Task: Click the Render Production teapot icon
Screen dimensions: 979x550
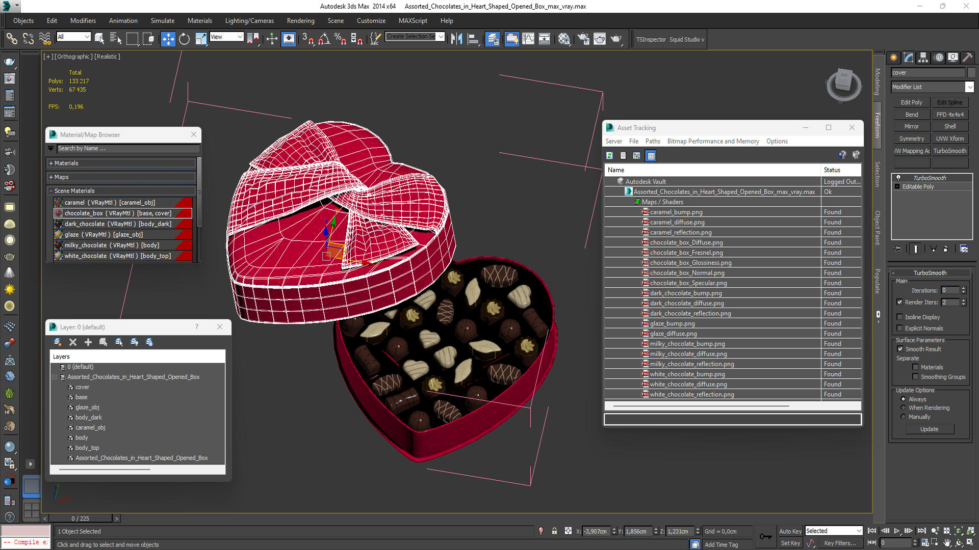Action: tap(616, 39)
